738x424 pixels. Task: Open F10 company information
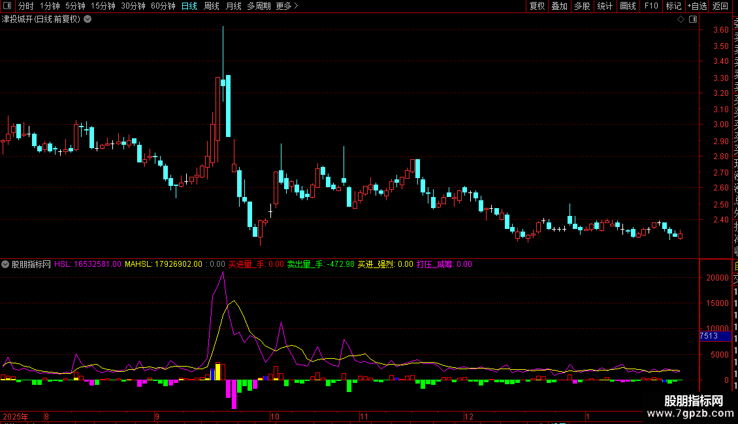(651, 6)
